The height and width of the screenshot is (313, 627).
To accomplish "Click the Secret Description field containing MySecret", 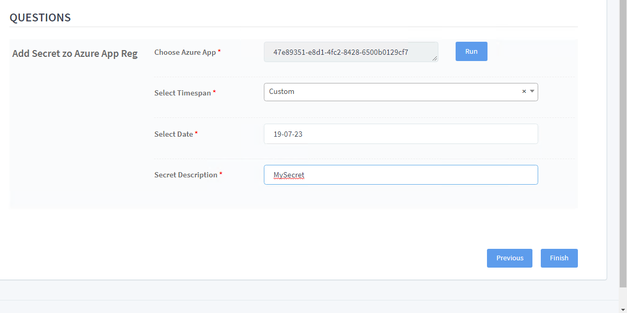I will click(400, 175).
